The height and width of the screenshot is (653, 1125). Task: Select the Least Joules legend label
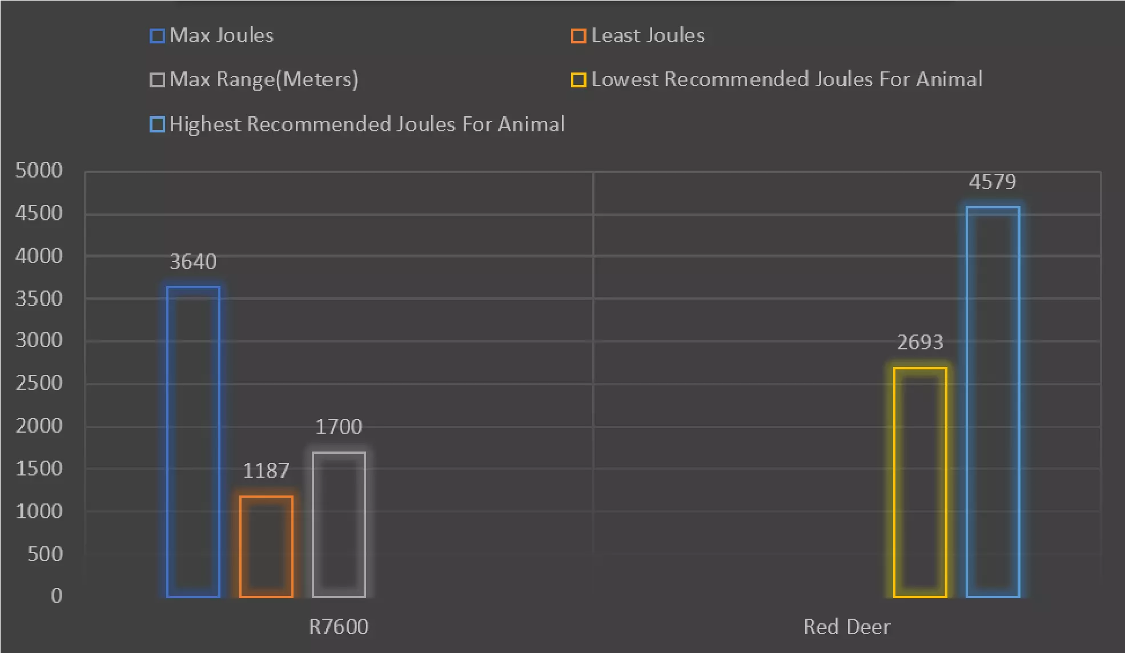click(648, 35)
